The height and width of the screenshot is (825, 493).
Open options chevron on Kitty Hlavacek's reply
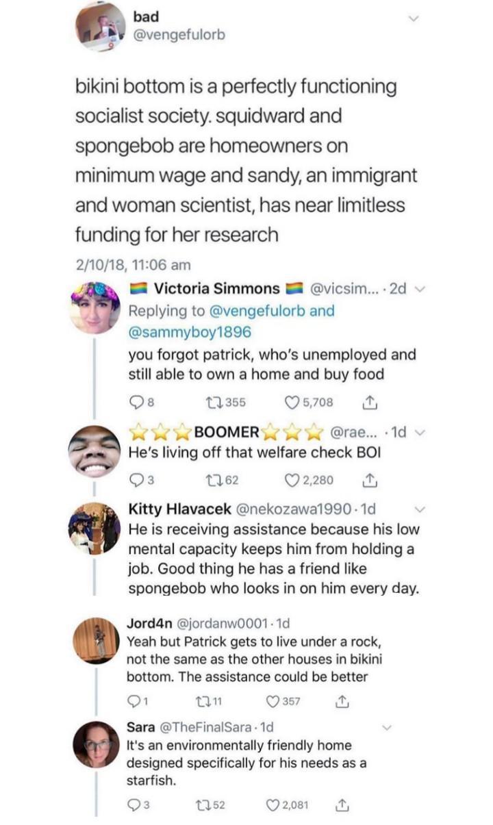420,509
